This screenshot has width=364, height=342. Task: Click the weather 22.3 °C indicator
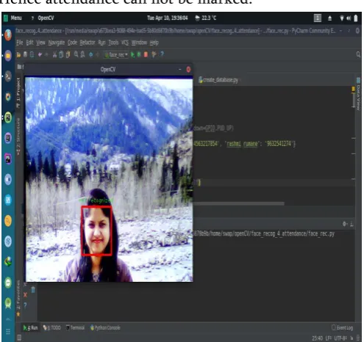point(205,18)
